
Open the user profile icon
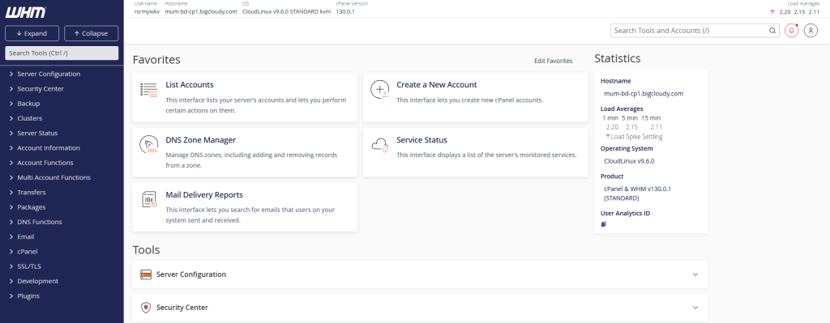pyautogui.click(x=811, y=31)
